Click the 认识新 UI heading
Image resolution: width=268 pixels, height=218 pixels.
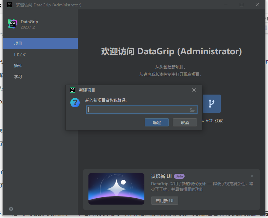coord(161,176)
